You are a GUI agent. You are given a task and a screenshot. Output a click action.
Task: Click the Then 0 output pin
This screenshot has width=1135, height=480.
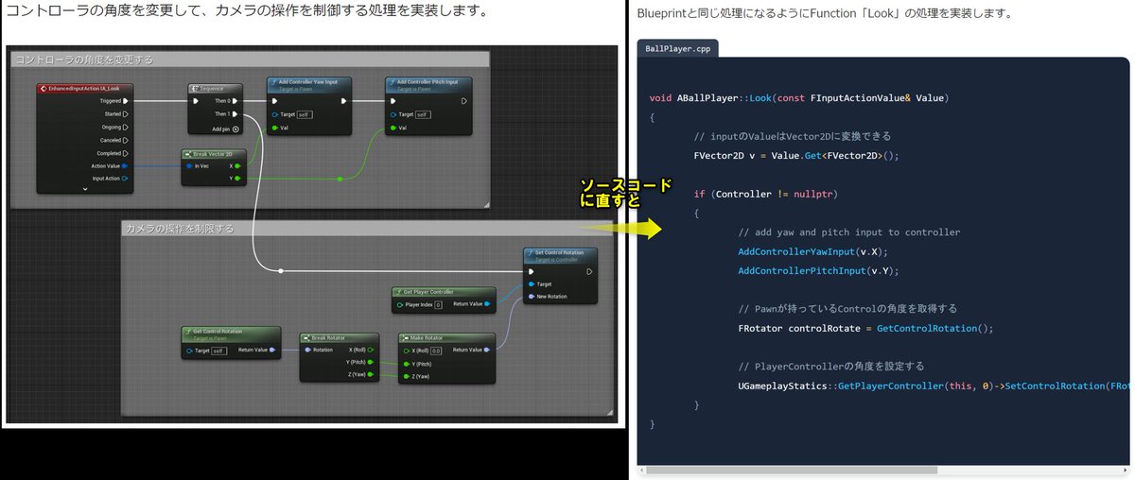click(x=236, y=100)
